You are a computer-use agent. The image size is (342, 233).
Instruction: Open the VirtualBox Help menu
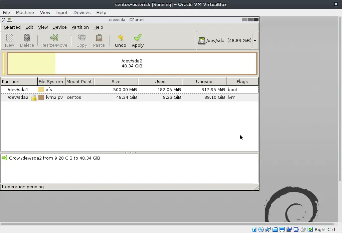click(x=101, y=12)
